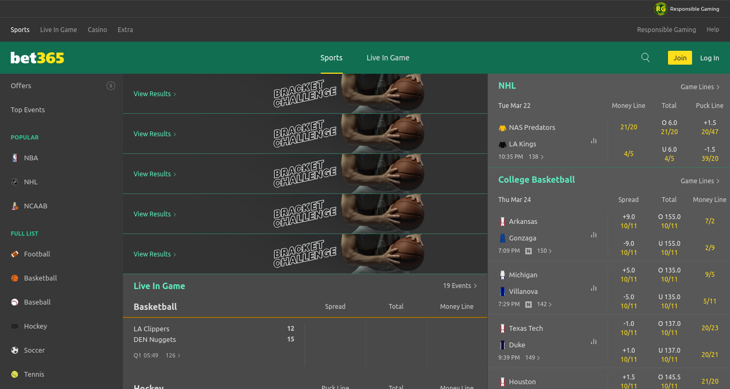Select Arkansas money line 7/2
The image size is (730, 389).
click(710, 221)
